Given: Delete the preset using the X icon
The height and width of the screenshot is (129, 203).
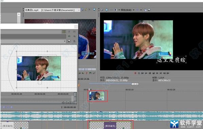Looking at the screenshot, I should (x=74, y=41).
